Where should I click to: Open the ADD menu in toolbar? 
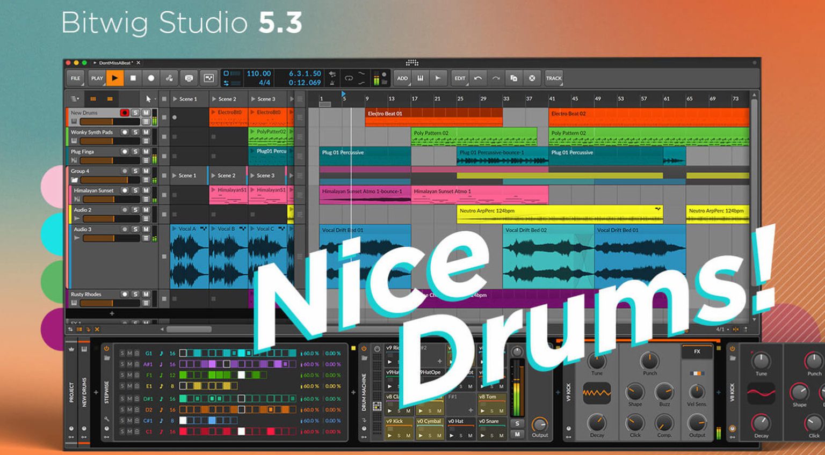tap(402, 78)
